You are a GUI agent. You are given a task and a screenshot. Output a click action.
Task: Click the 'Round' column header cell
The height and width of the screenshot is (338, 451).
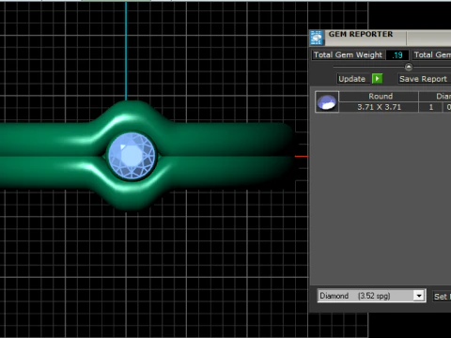380,97
